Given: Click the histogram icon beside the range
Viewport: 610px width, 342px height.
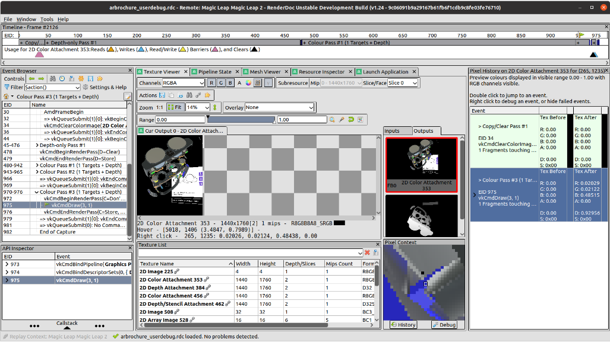Looking at the screenshot, I should click(360, 120).
